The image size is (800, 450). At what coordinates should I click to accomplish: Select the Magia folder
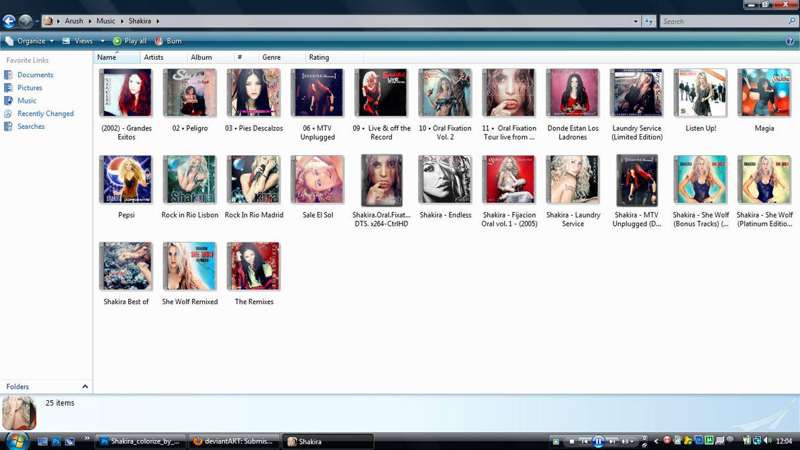point(764,101)
